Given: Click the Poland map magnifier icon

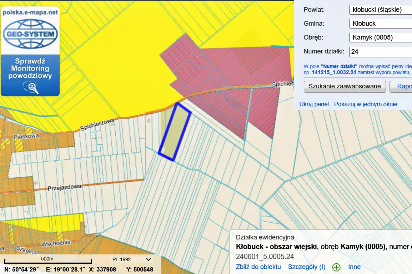Looking at the screenshot, I should 30,87.
